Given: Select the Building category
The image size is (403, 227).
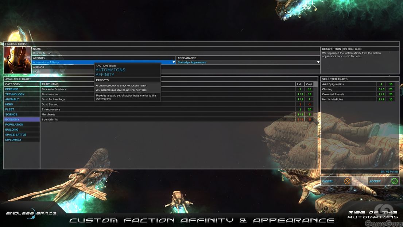Looking at the screenshot, I should pyautogui.click(x=22, y=130).
